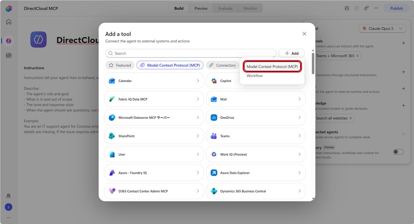
Task: Switch to the Preview tab
Action: click(201, 8)
